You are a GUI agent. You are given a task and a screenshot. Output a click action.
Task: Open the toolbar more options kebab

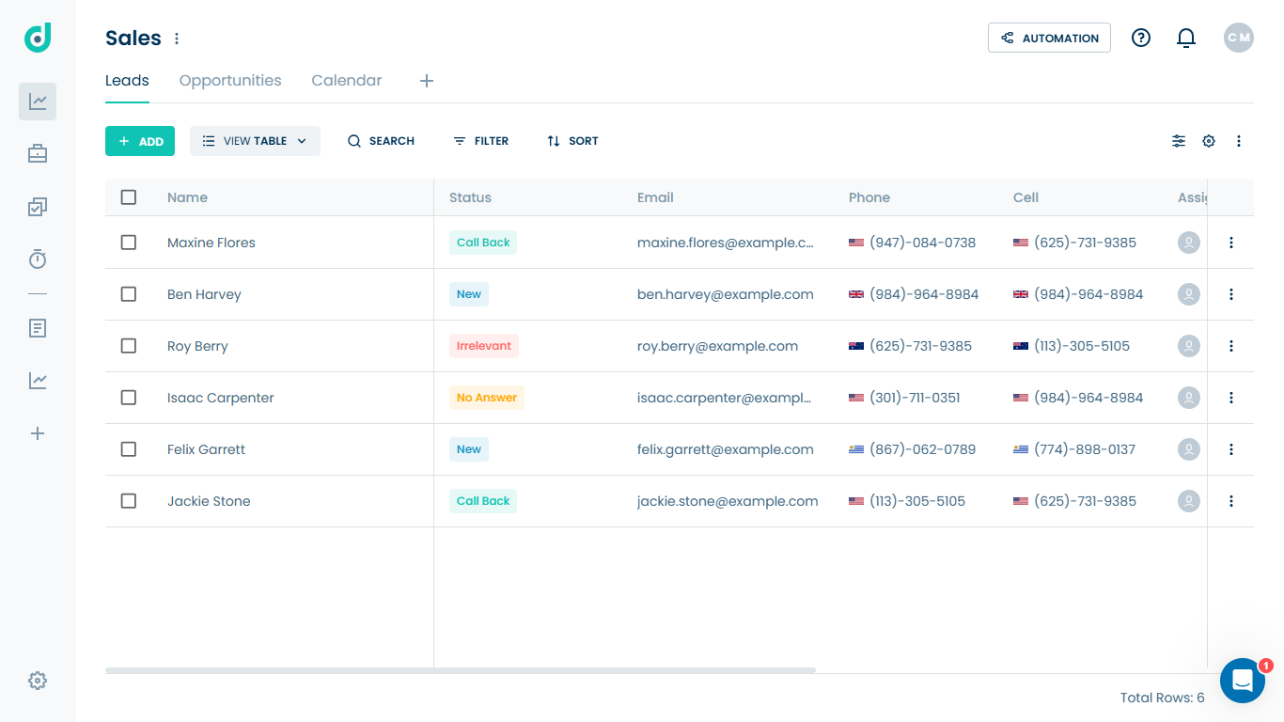[1239, 141]
